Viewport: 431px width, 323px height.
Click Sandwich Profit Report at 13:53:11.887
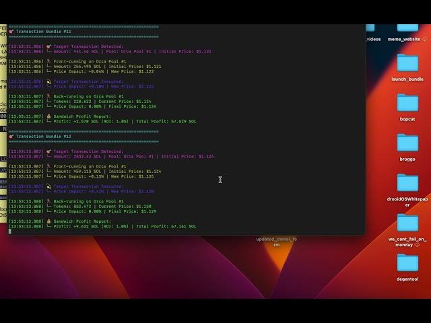pos(60,116)
